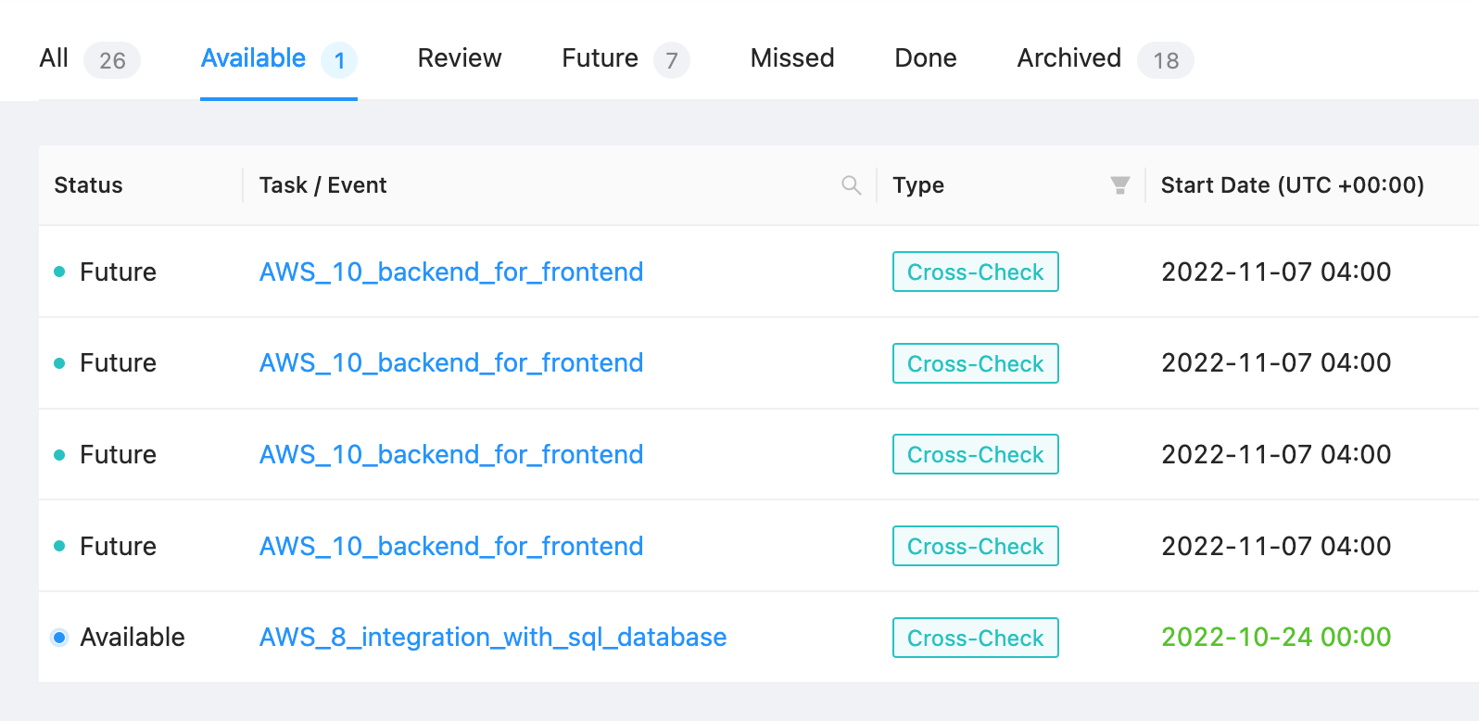Open the first AWS_10_backend_for_frontend task

pos(450,272)
